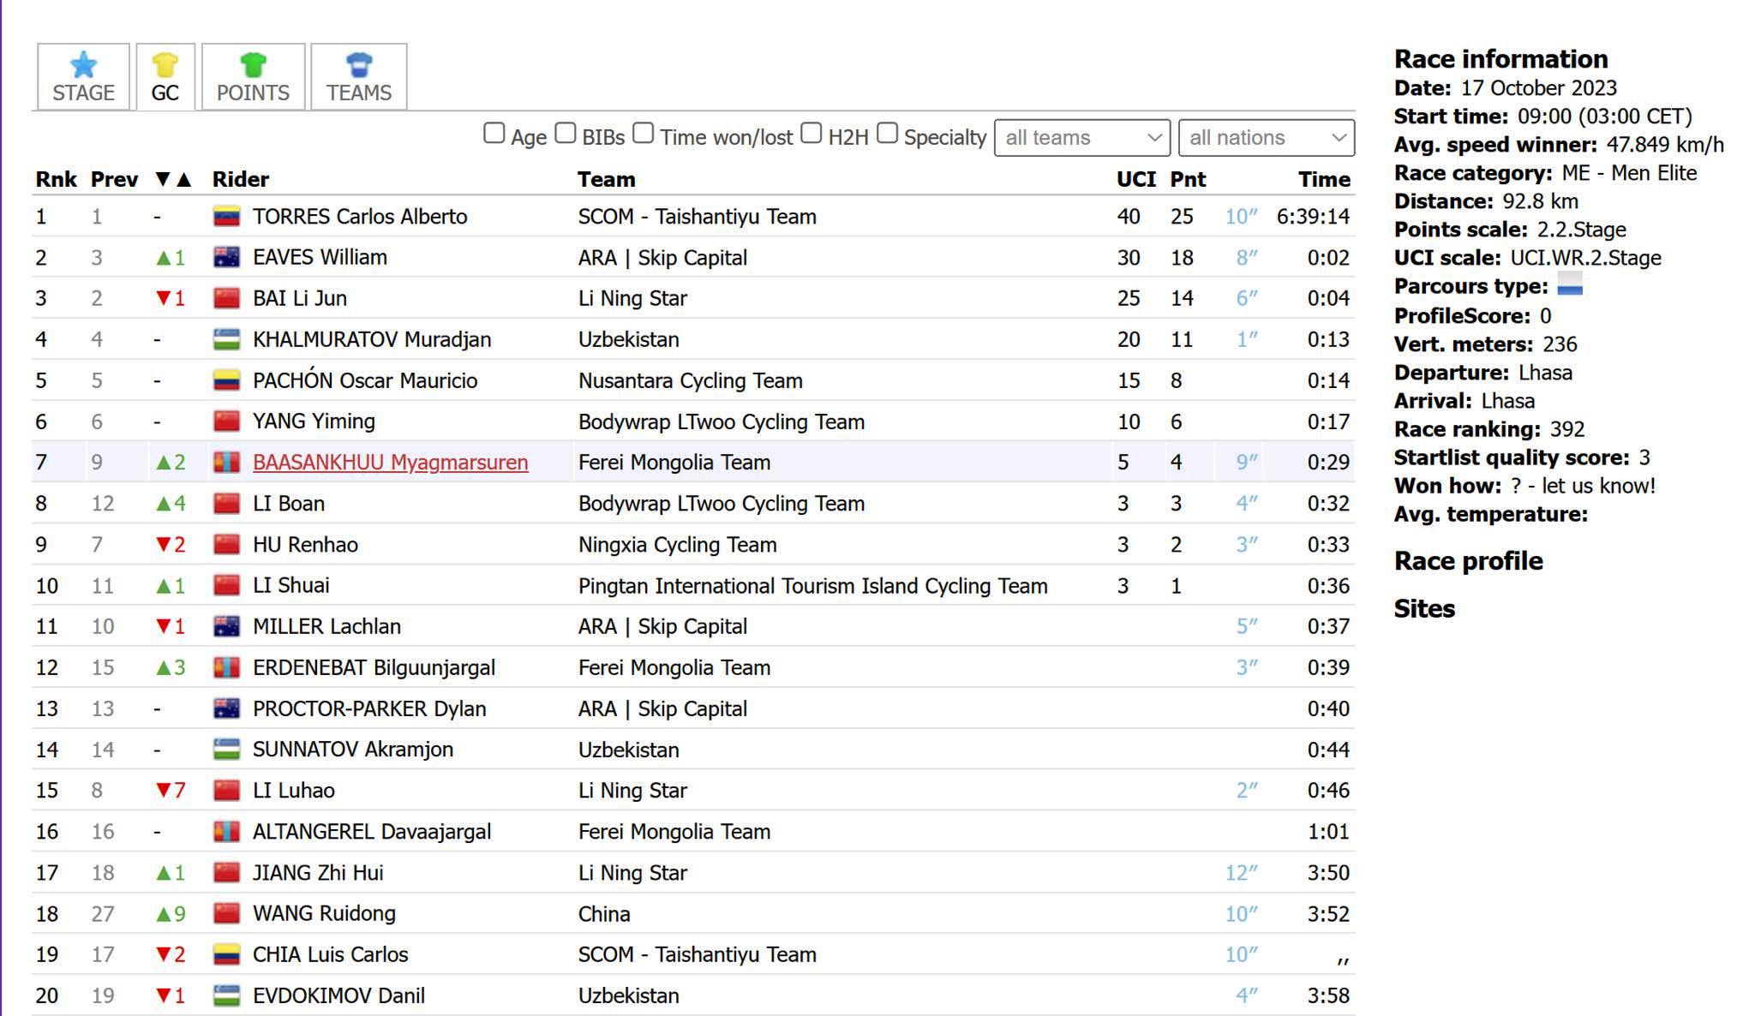Enable the Age checkbox

tap(494, 134)
